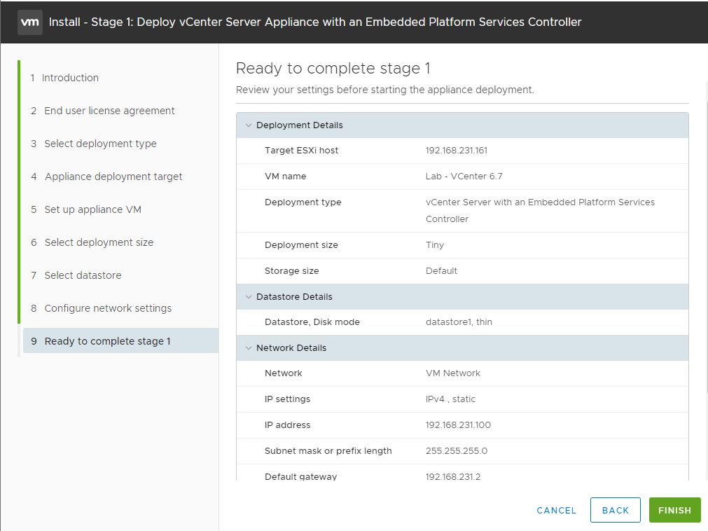Viewport: 708px width, 531px height.
Task: Click the subnet mask value 255.255.255.0
Action: click(x=457, y=450)
